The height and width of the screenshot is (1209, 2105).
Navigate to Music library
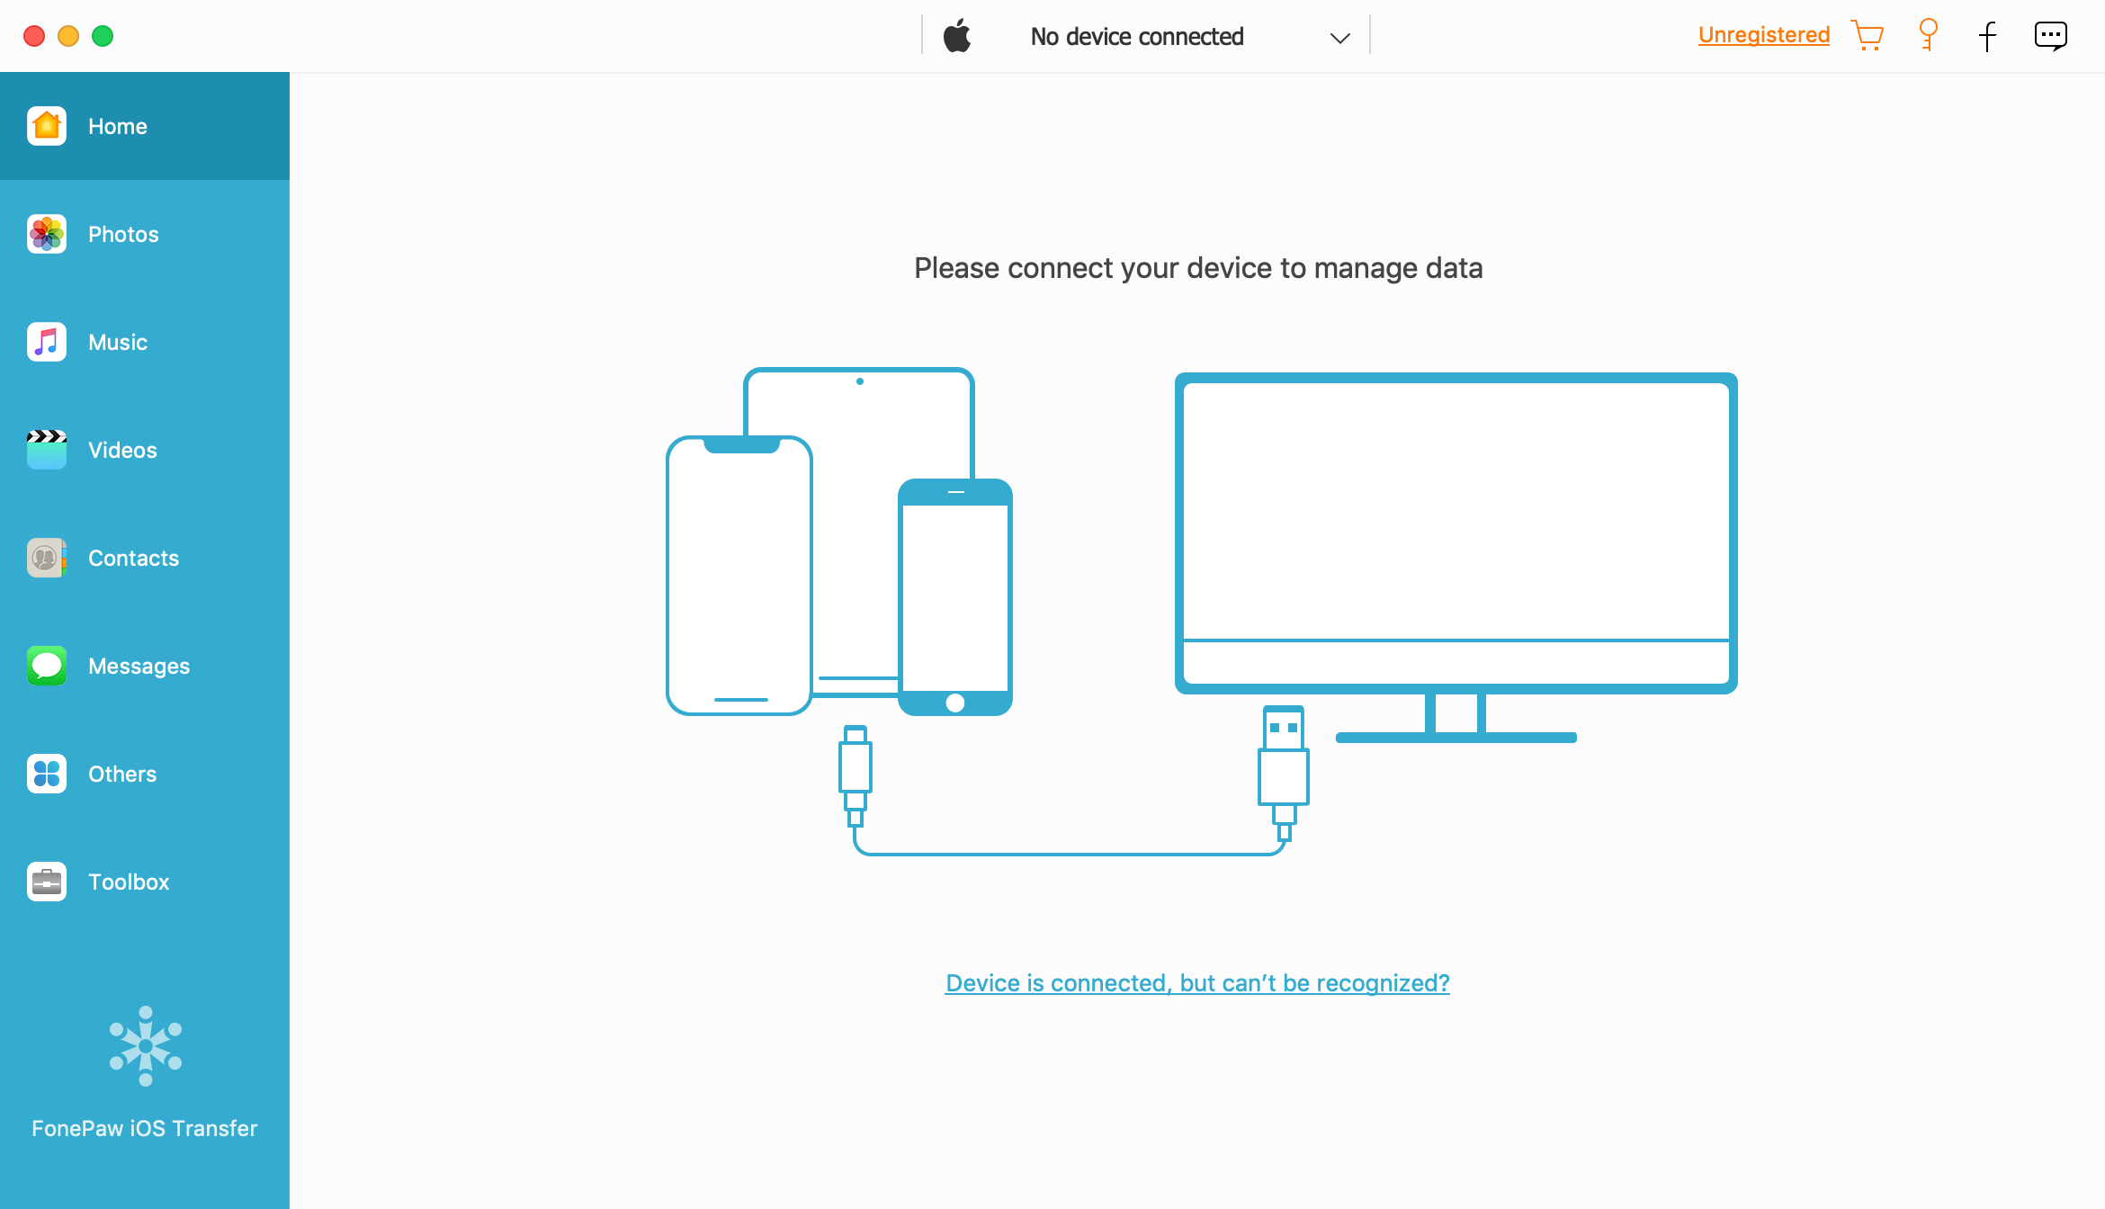(x=145, y=341)
